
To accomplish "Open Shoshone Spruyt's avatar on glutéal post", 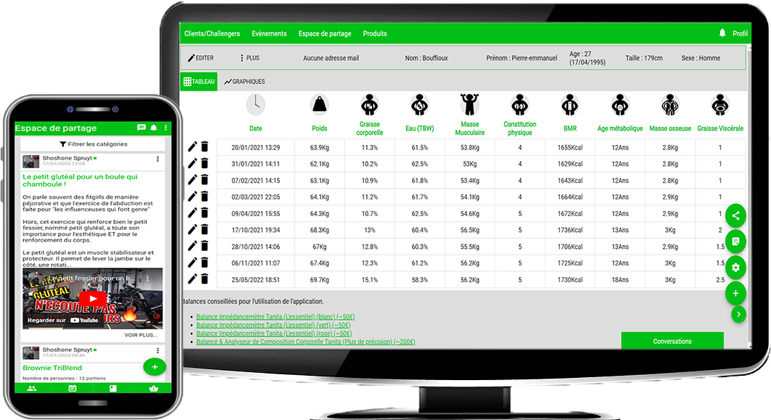I will (x=31, y=161).
